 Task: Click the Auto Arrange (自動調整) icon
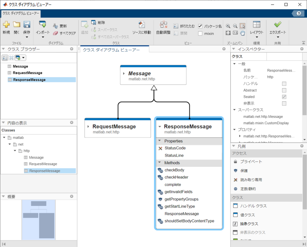[163, 25]
